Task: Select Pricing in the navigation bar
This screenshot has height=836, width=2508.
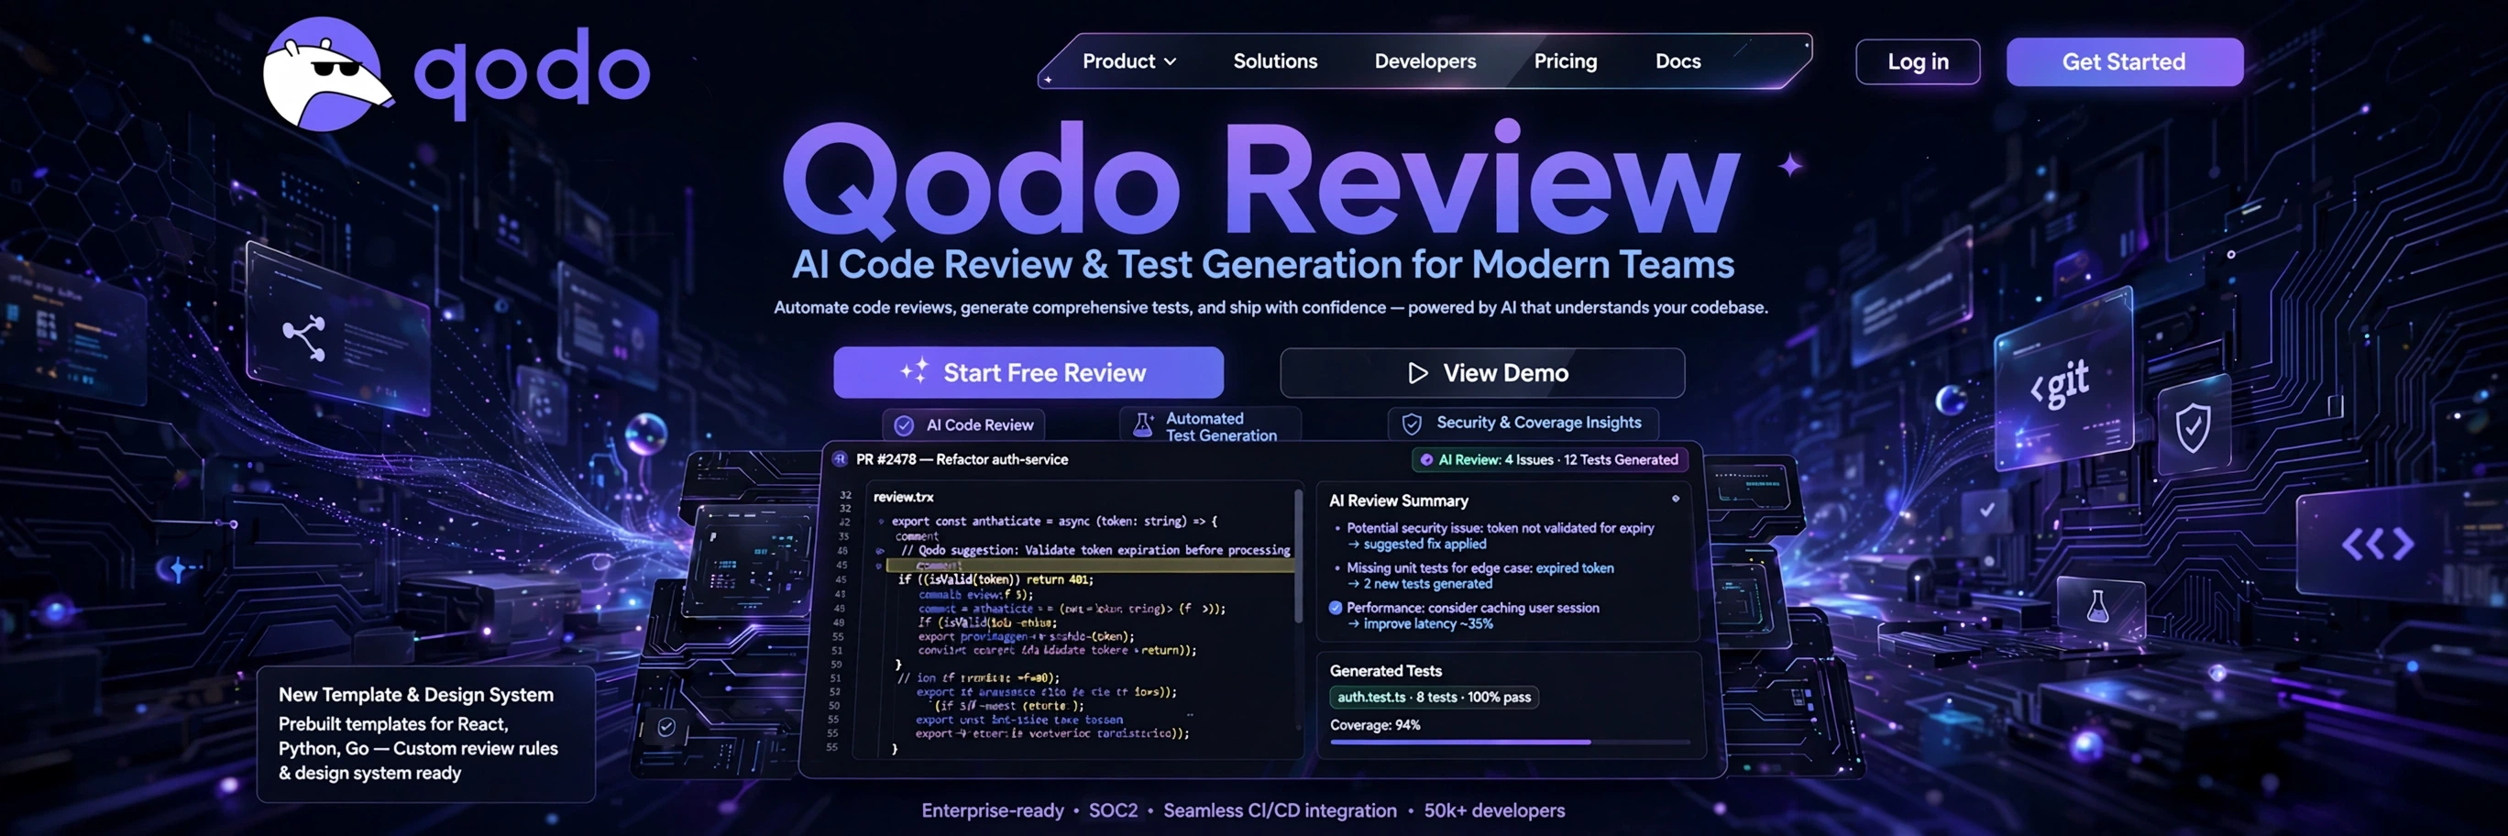Action: [x=1565, y=61]
